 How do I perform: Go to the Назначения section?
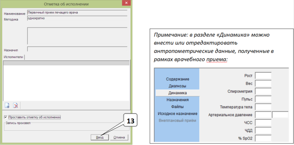(178, 100)
